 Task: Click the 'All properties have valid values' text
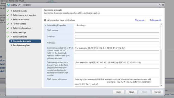pyautogui.click(x=61, y=20)
